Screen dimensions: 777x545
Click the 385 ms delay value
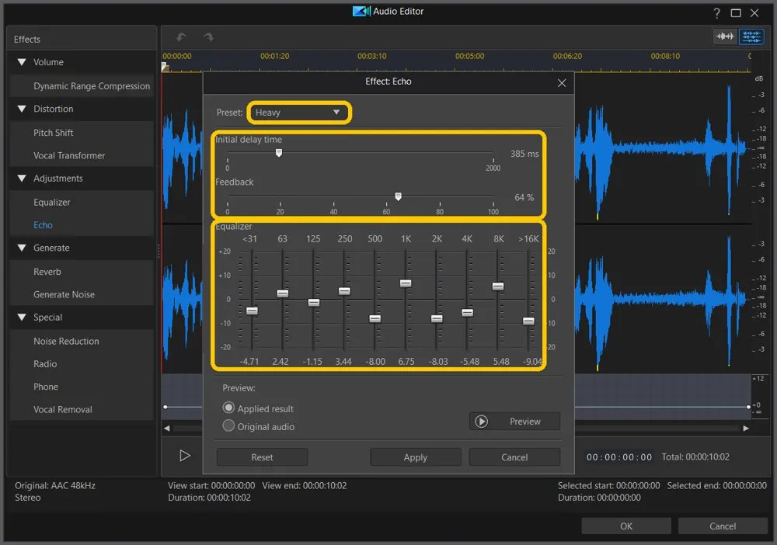[x=524, y=154]
